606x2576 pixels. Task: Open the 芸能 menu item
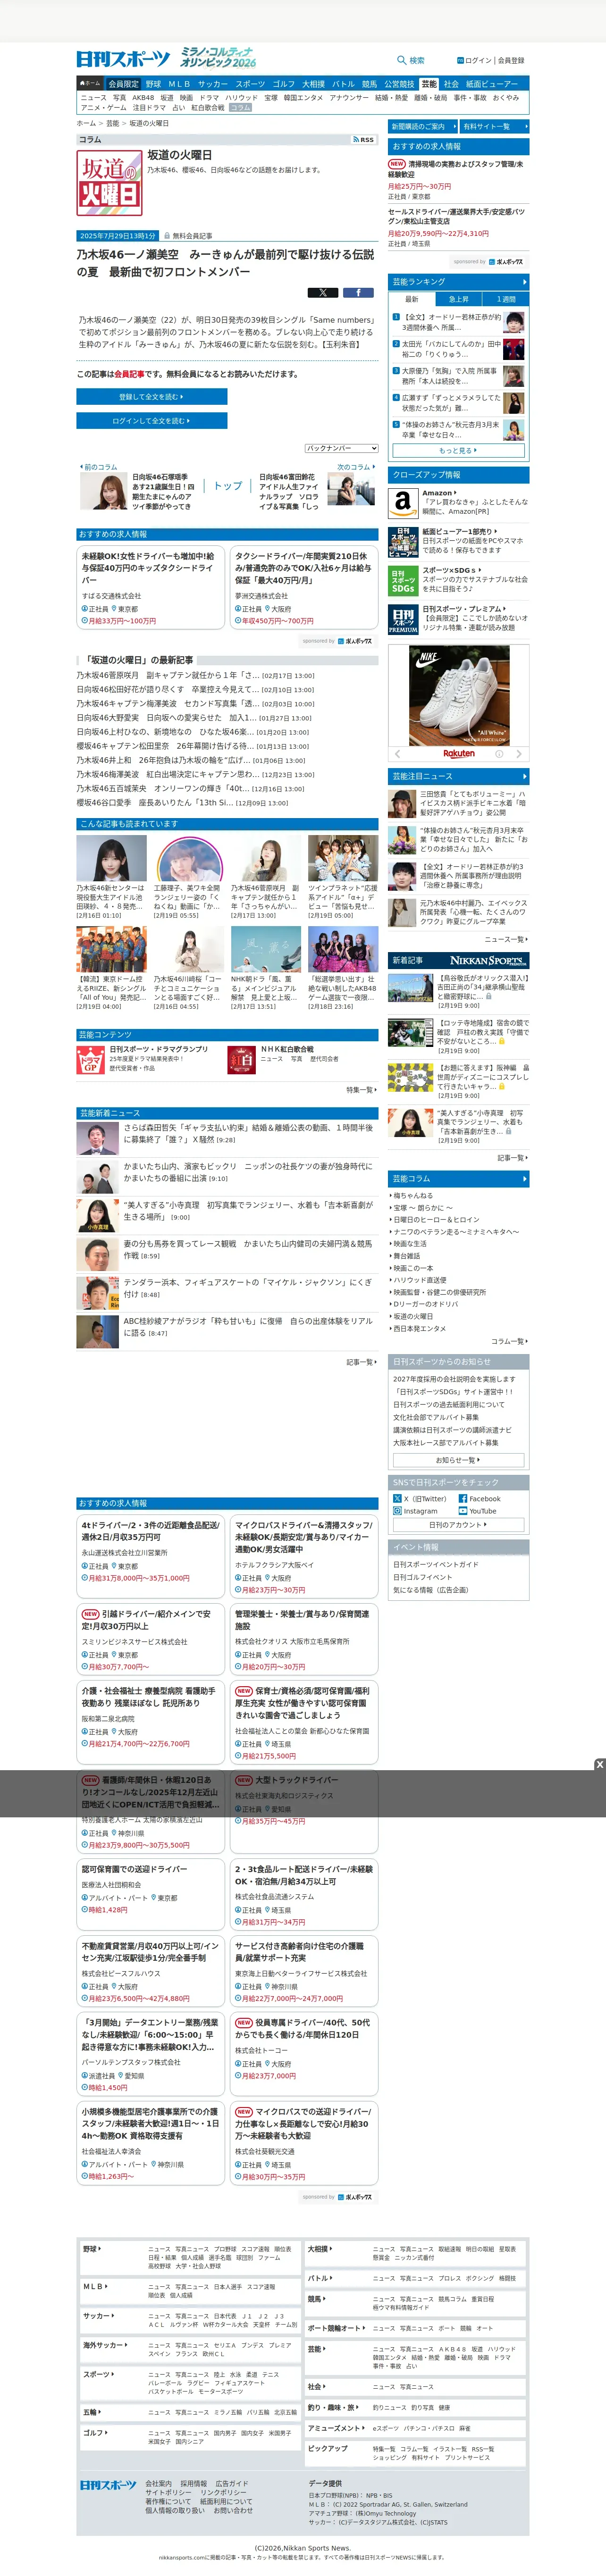coord(429,84)
